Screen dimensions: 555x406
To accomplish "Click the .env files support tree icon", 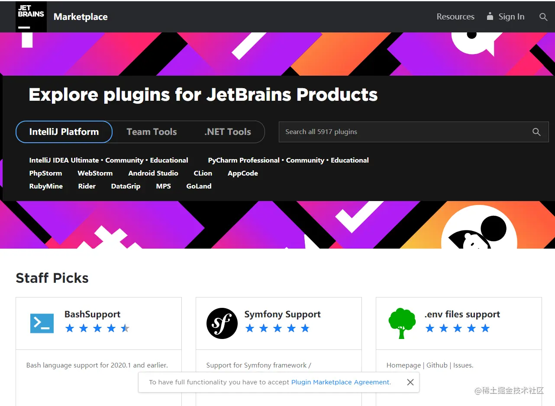I will point(402,323).
